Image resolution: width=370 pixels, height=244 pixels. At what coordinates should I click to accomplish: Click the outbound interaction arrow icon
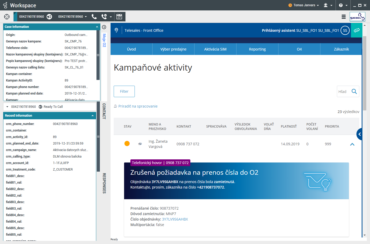coord(49,17)
